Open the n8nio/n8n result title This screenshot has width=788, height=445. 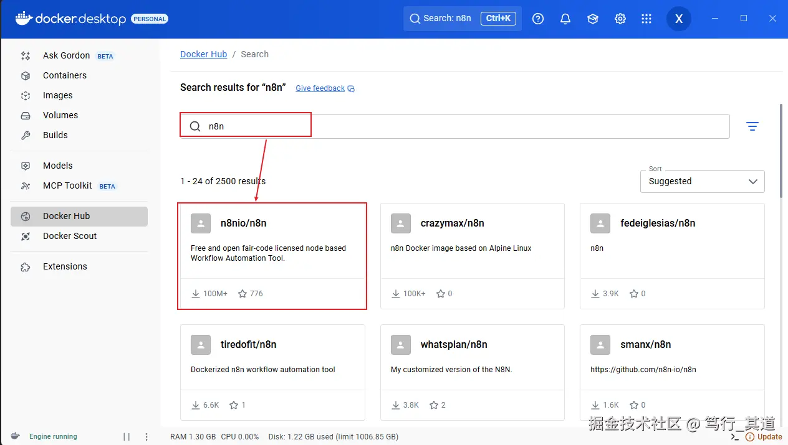point(244,223)
